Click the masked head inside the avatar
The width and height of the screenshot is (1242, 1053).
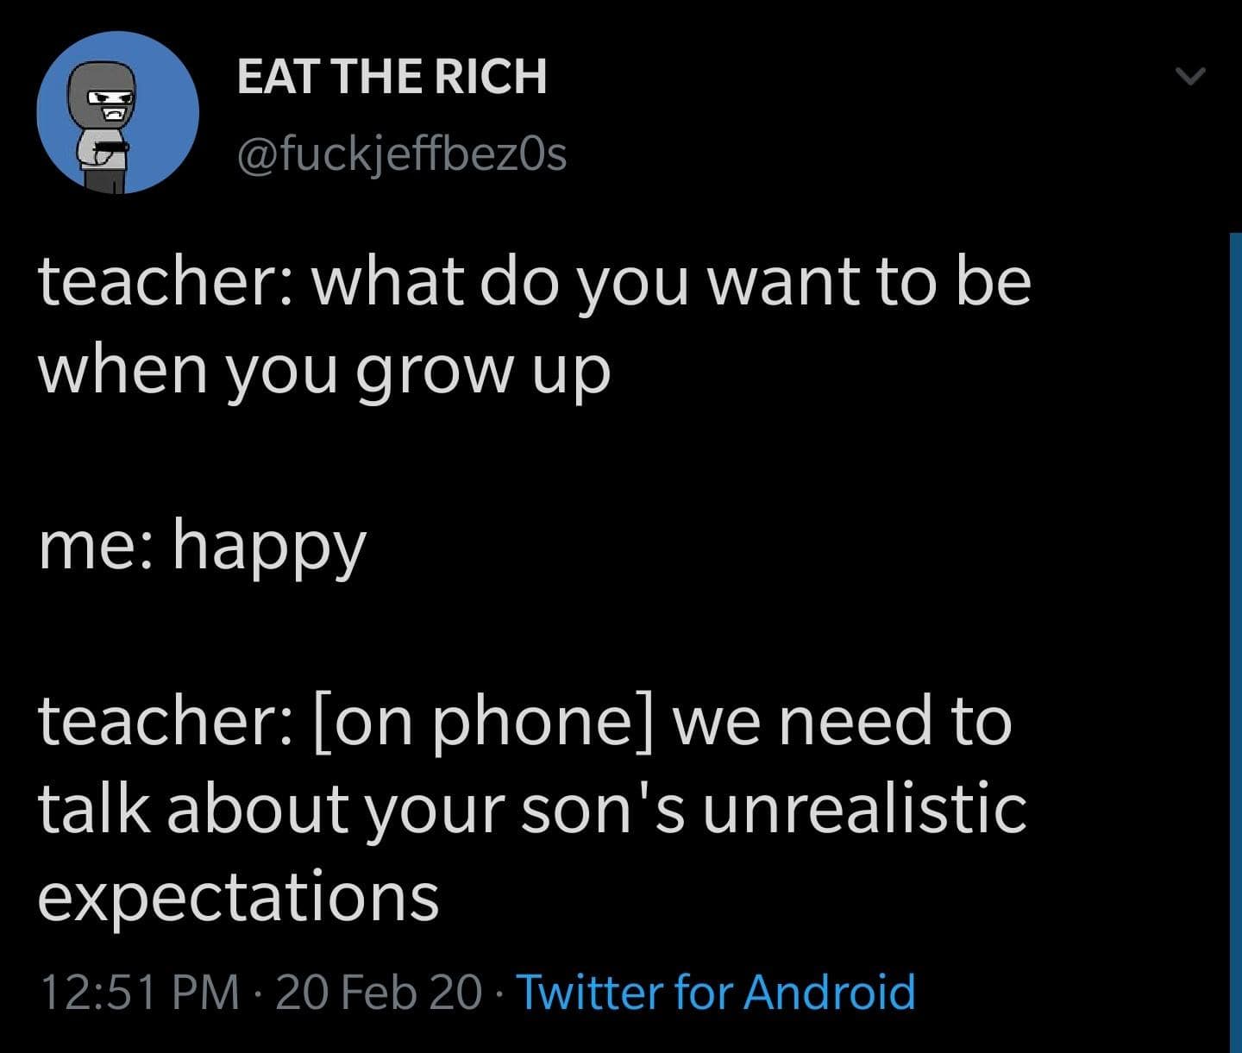click(107, 95)
